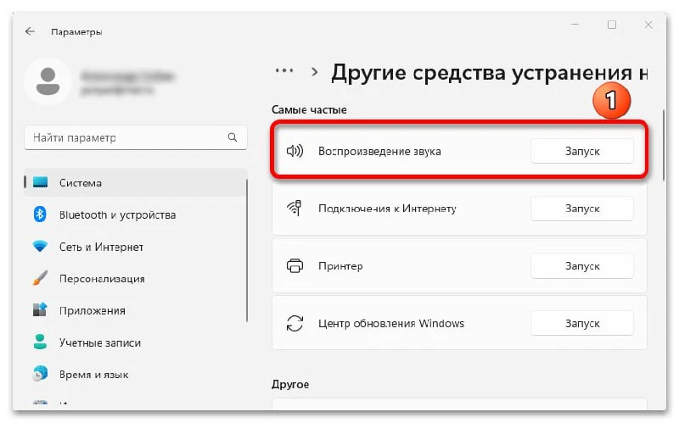Maximize the Параметры window

(611, 25)
